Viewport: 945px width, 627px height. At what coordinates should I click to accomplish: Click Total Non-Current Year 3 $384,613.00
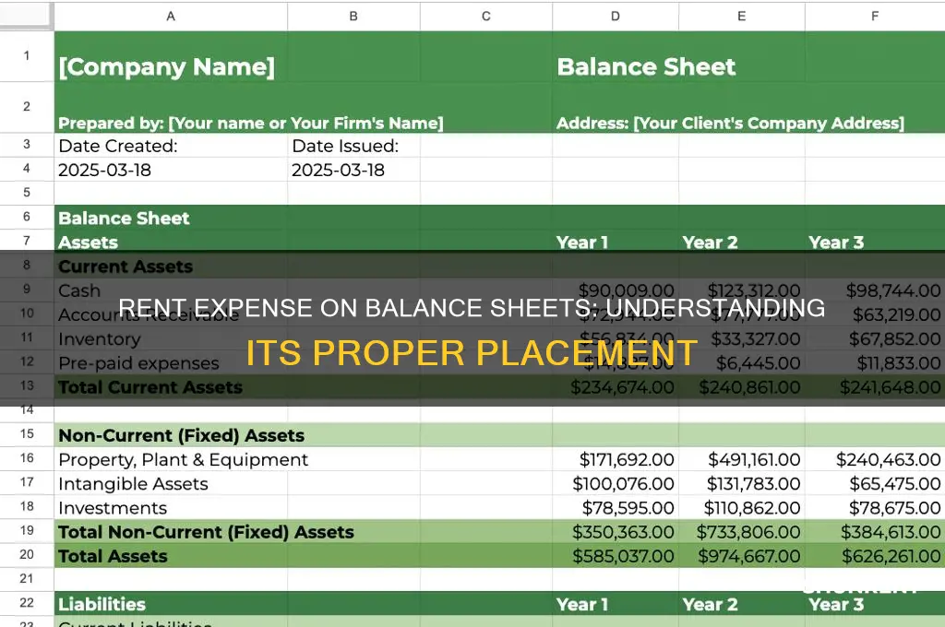pyautogui.click(x=891, y=531)
